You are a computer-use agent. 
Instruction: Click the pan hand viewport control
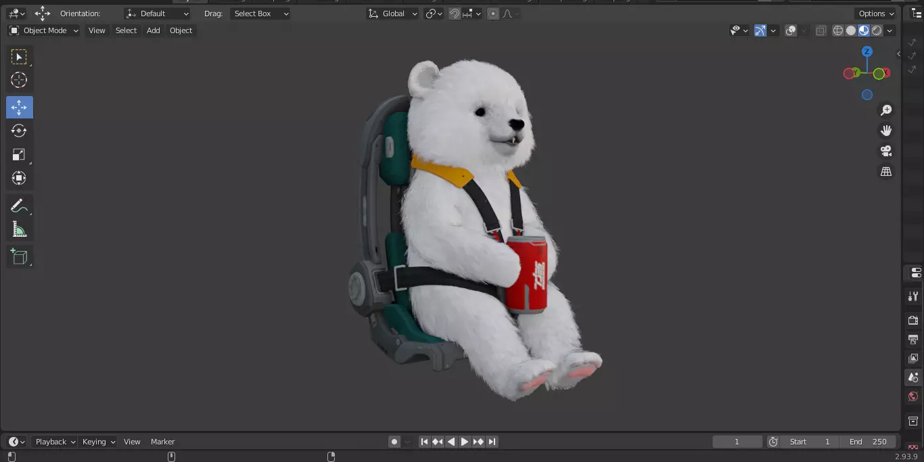pyautogui.click(x=886, y=131)
